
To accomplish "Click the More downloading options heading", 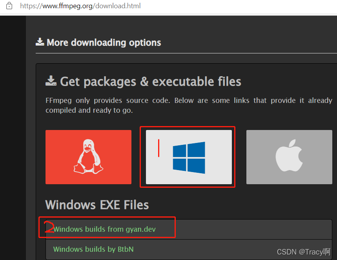I will (104, 43).
